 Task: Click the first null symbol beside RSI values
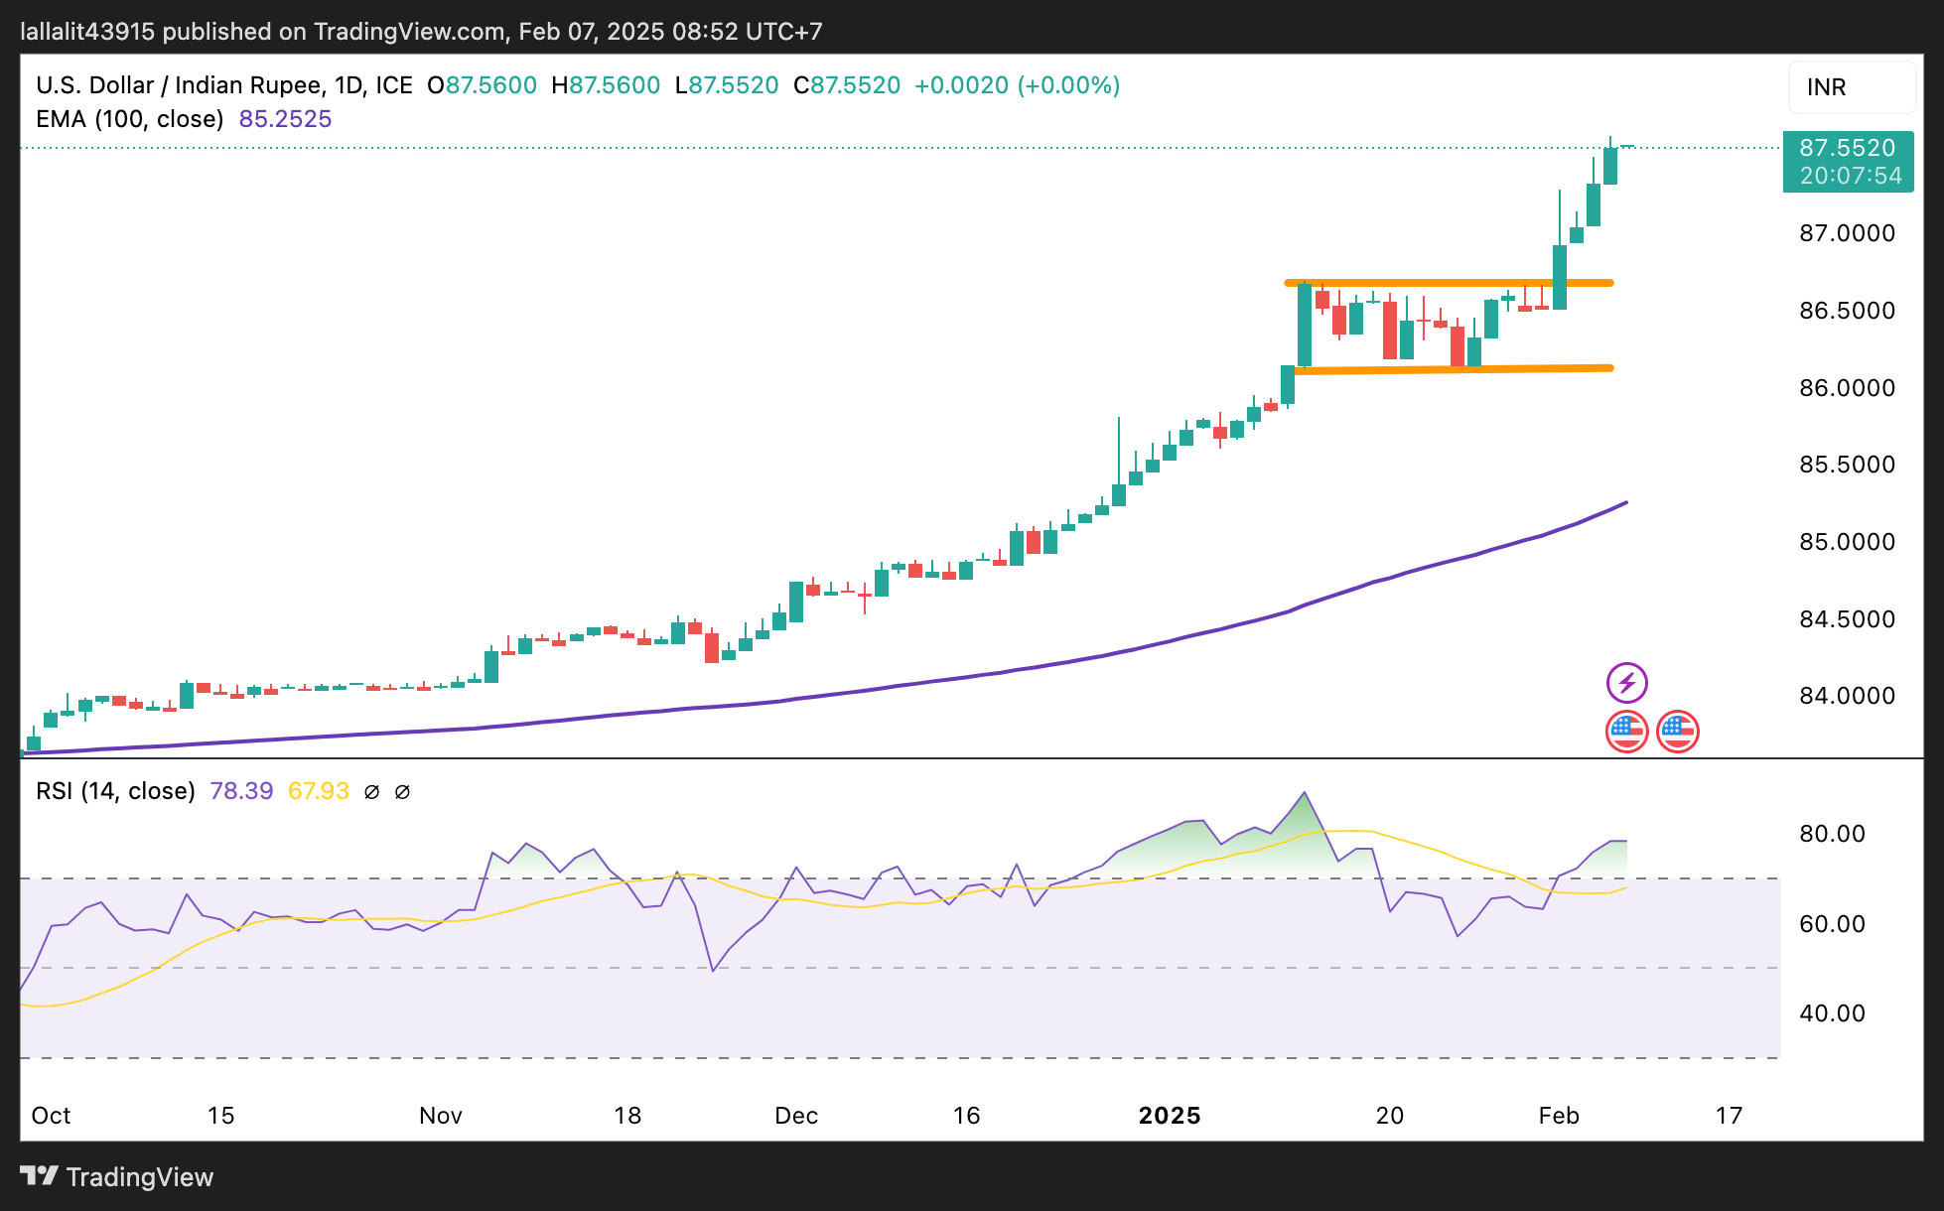coord(371,792)
